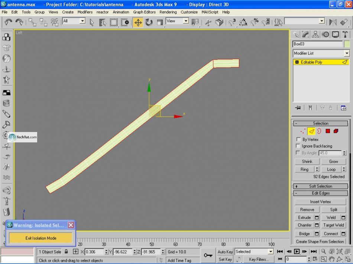
Task: Toggle the Angle Snap icon
Action: tap(243, 22)
